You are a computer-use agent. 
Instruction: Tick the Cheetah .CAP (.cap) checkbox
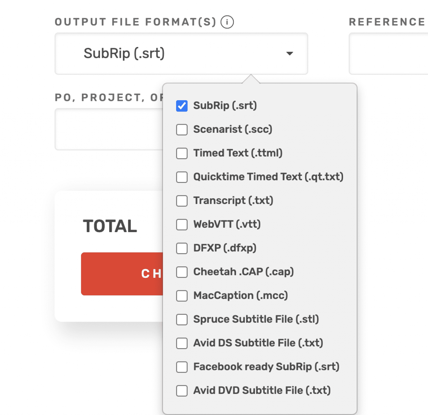click(x=182, y=272)
